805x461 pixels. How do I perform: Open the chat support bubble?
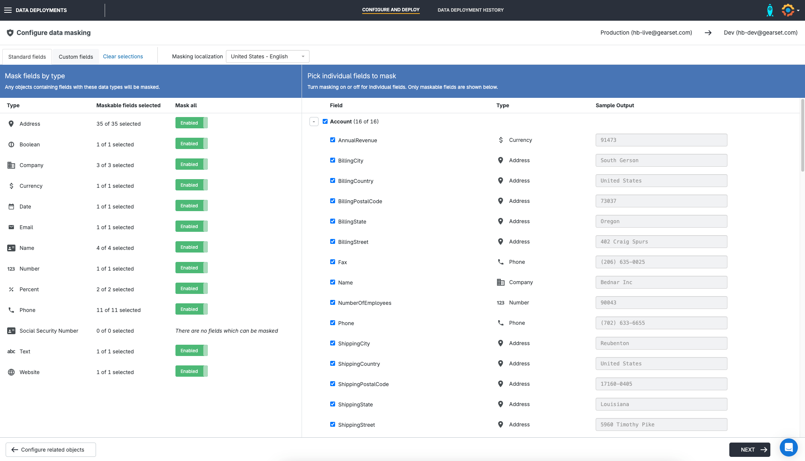pos(788,447)
